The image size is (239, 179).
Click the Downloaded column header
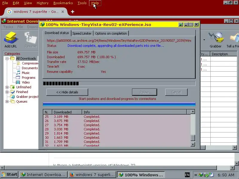(67, 112)
